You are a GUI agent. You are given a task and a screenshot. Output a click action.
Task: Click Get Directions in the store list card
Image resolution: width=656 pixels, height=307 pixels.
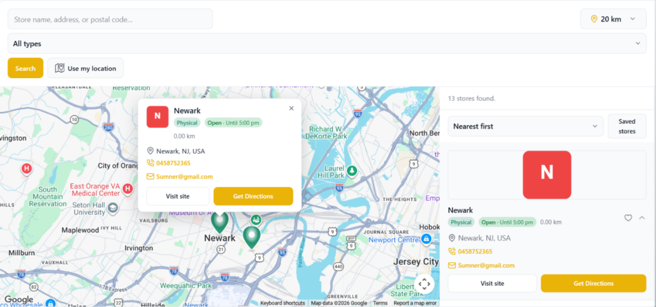(x=593, y=283)
